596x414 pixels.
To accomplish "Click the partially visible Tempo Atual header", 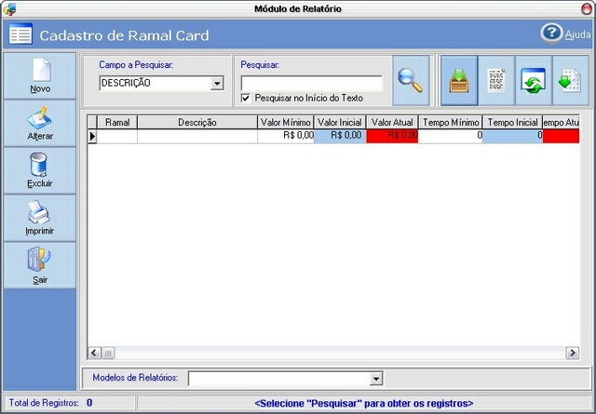I will pyautogui.click(x=561, y=122).
